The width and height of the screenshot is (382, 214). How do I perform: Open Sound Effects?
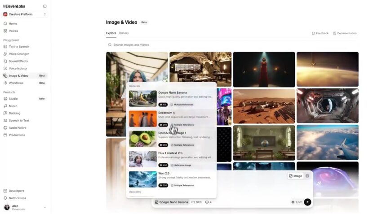(18, 61)
